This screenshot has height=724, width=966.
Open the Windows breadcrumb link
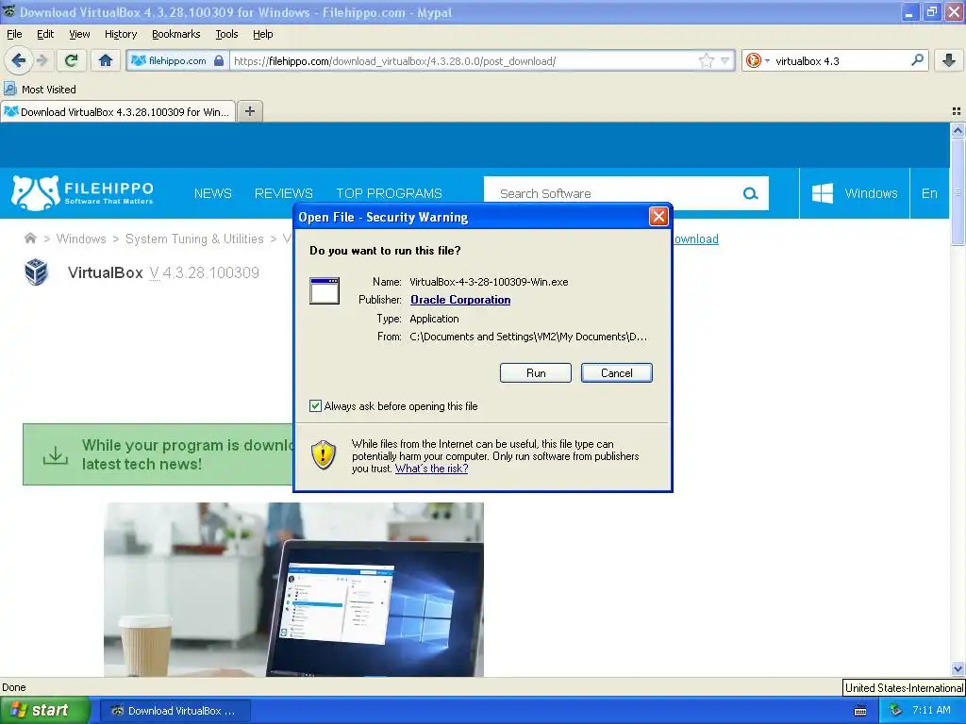pyautogui.click(x=81, y=239)
